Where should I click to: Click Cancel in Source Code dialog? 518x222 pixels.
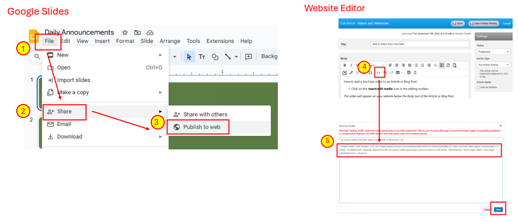[x=487, y=209]
